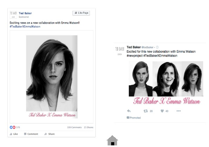209x147 pixels.
Task: Reply to the Ted Baker tweet
Action: (x=129, y=111)
